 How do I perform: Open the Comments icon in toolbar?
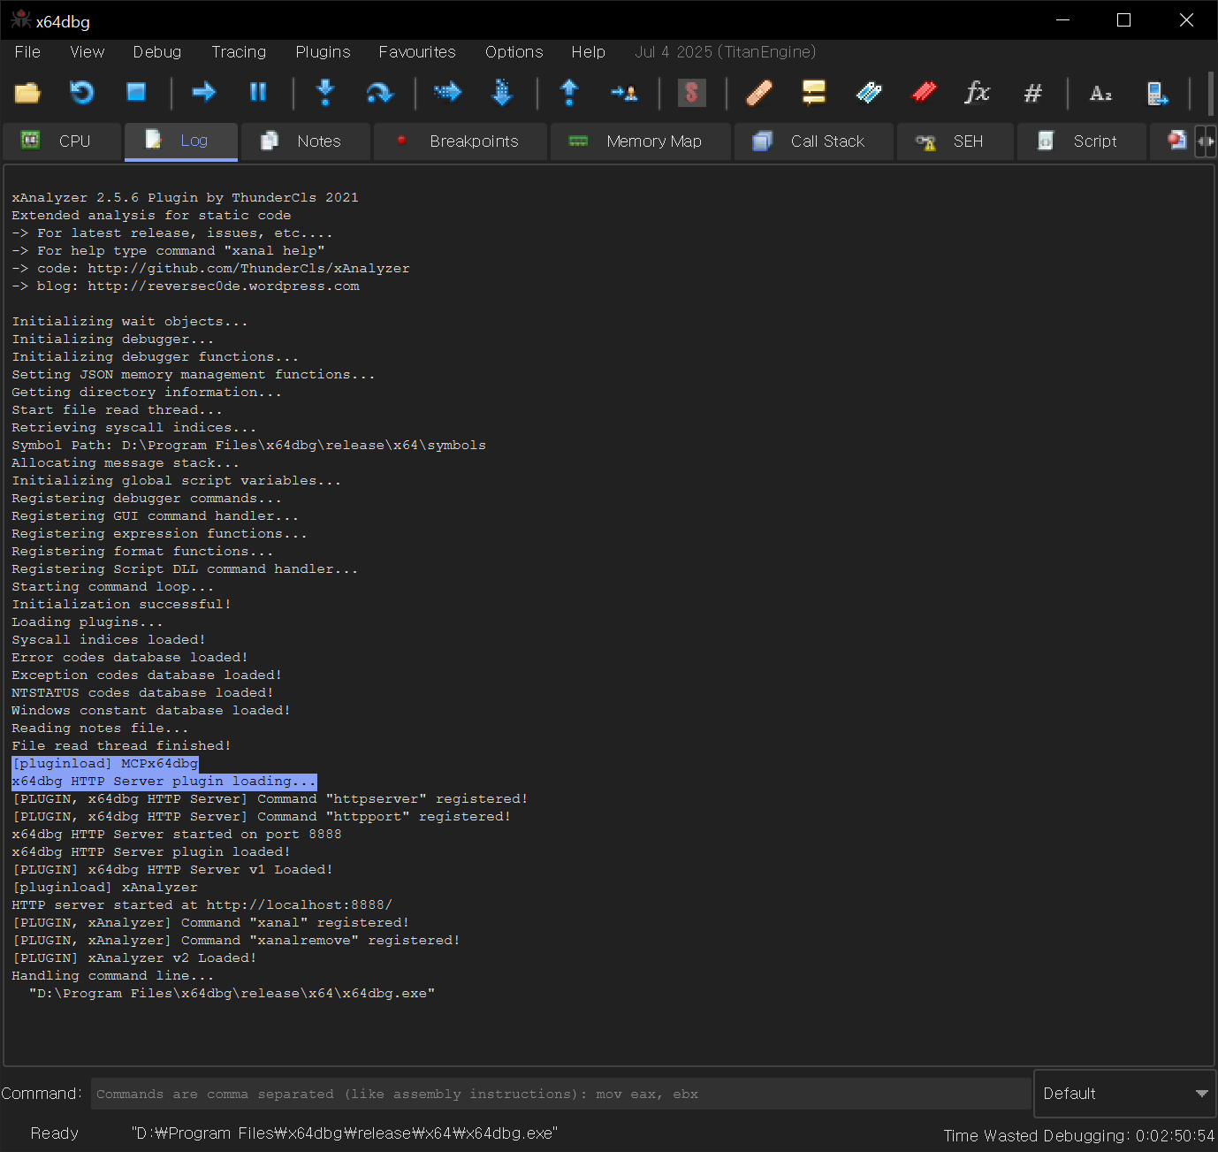point(813,93)
